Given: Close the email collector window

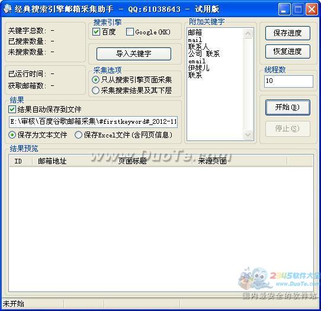Looking at the screenshot, I should [x=312, y=9].
